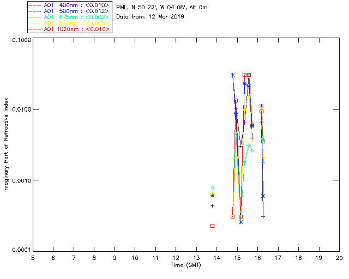Click the x-axis tick label 13
349x279 pixels.
196,258
